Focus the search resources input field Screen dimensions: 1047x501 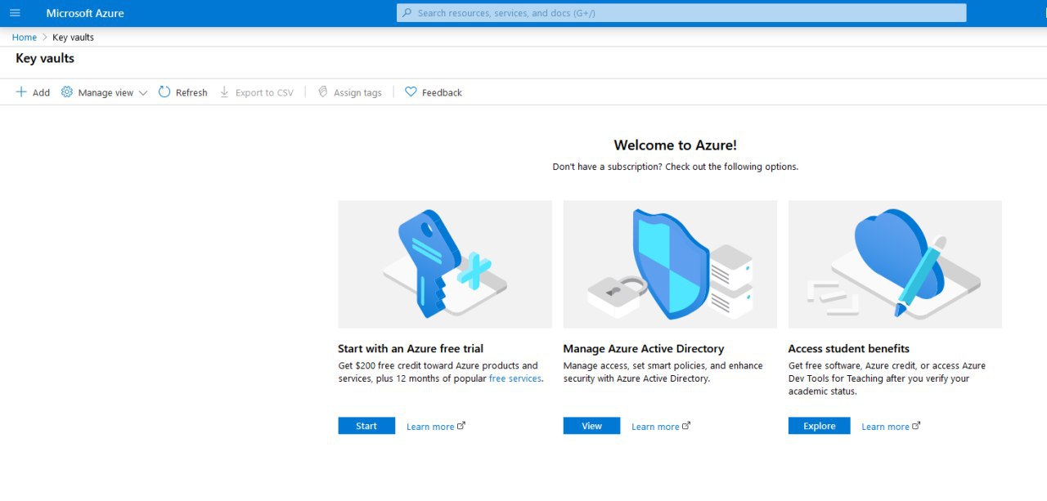pos(681,13)
